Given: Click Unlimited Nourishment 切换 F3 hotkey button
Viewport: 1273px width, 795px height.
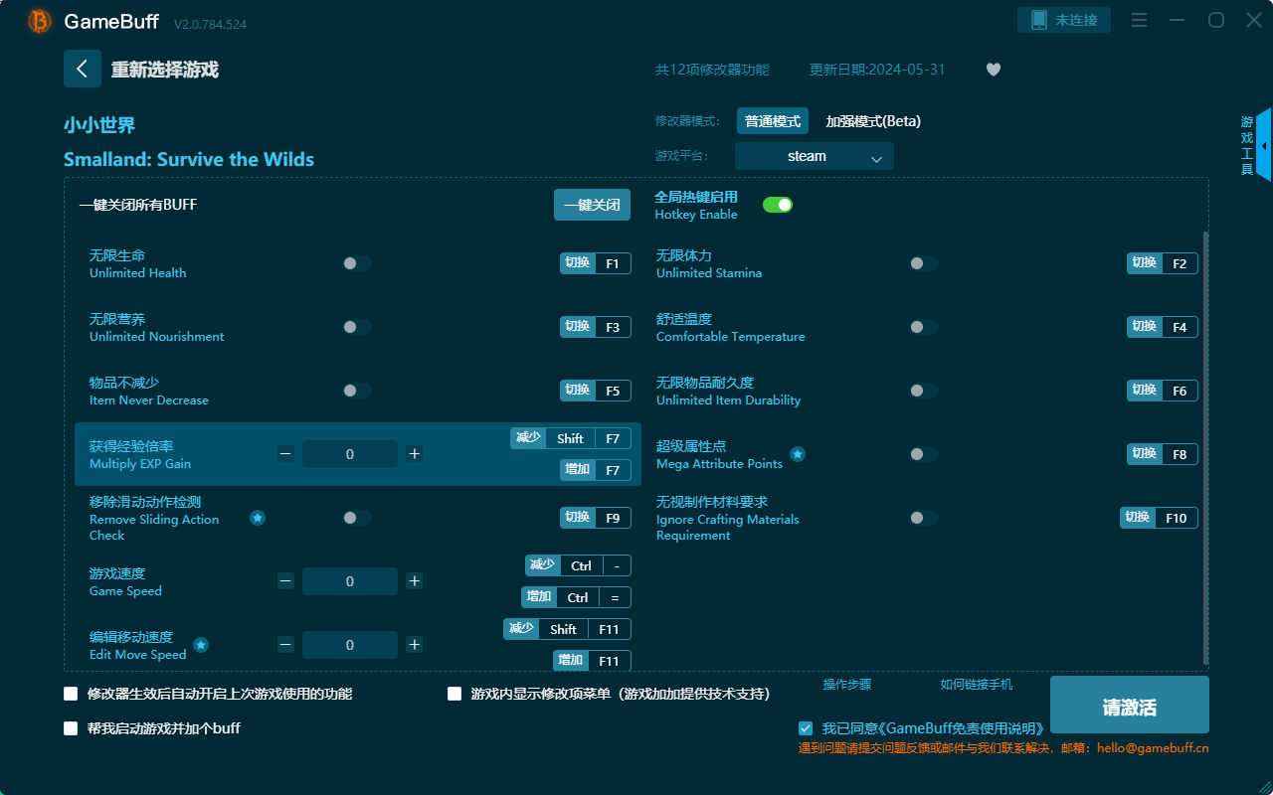Looking at the screenshot, I should click(596, 327).
